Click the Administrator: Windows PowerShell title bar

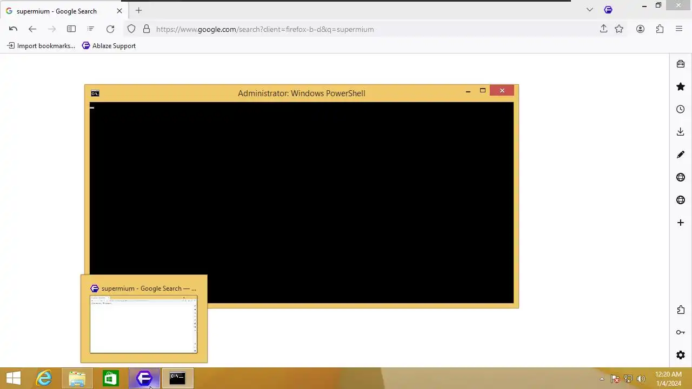point(302,93)
